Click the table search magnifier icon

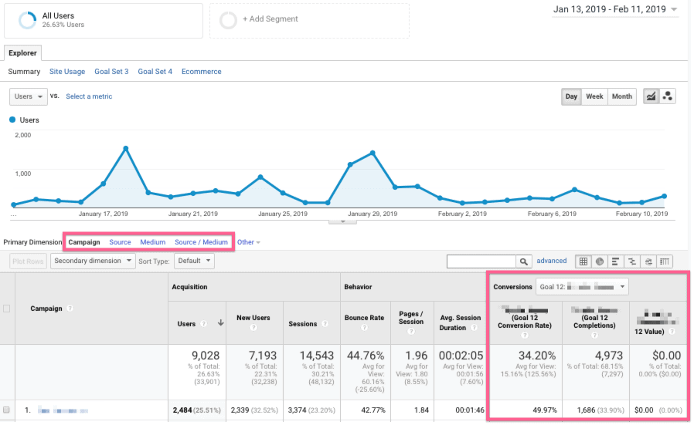point(524,261)
